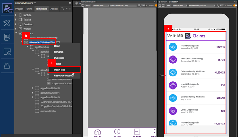The width and height of the screenshot is (238, 137).
Task: Open the tutorialMasters project dropdown
Action: coord(35,3)
